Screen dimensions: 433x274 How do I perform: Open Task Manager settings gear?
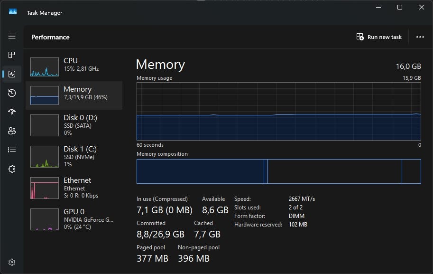coord(12,262)
